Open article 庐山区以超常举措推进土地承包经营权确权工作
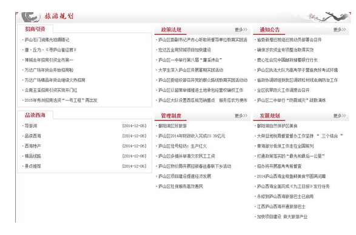The width and height of the screenshot is (356, 235). click(x=201, y=90)
